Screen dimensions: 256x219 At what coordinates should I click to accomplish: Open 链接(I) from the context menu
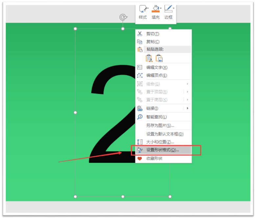point(163,108)
